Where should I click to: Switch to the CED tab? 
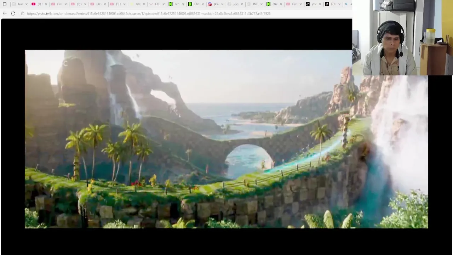[157, 4]
